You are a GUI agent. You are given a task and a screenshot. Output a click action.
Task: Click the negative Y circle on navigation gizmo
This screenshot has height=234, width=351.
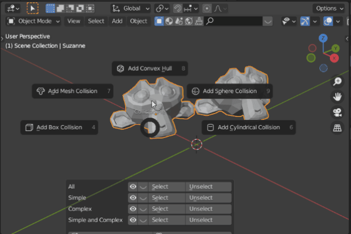tap(311, 58)
